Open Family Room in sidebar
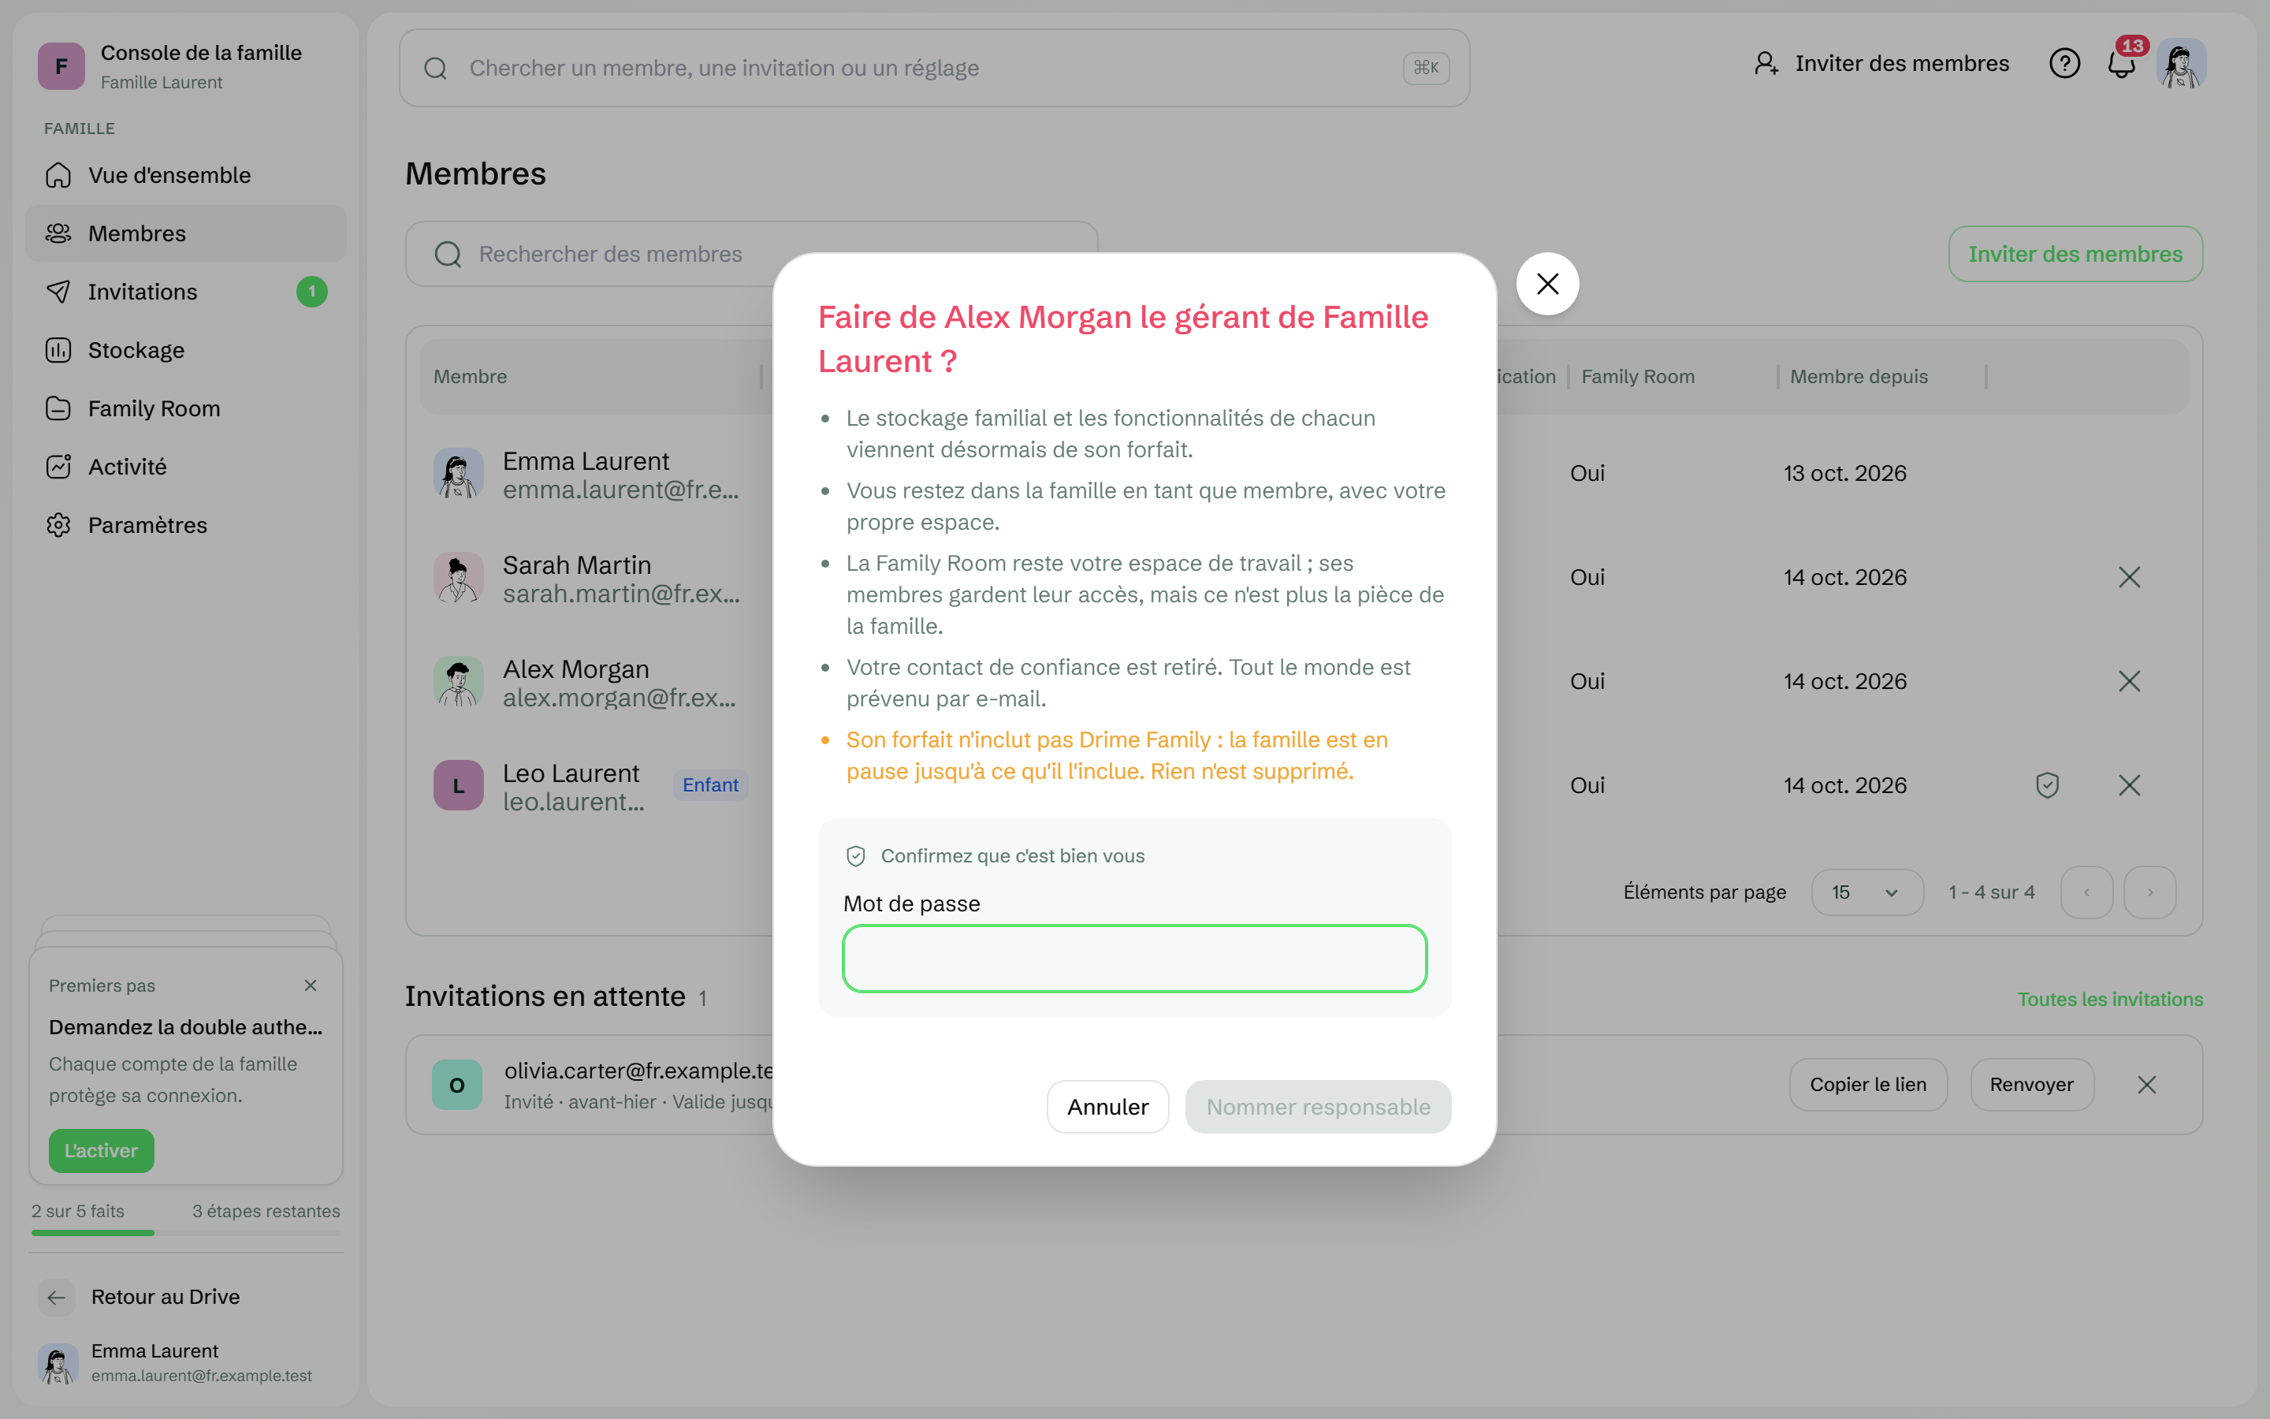This screenshot has width=2270, height=1419. (x=186, y=408)
